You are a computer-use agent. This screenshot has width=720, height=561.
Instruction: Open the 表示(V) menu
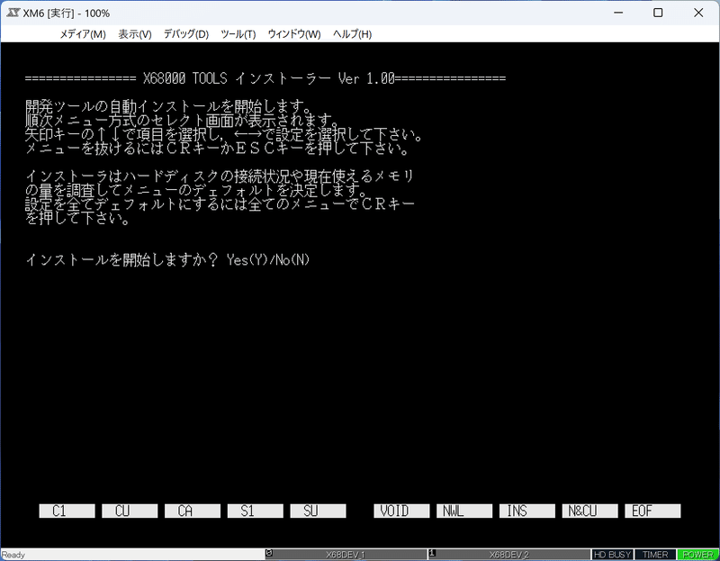pos(135,34)
